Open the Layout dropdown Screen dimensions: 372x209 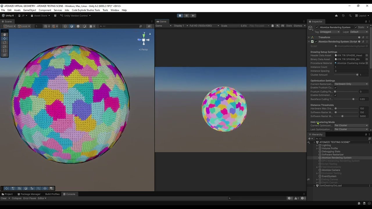362,16
